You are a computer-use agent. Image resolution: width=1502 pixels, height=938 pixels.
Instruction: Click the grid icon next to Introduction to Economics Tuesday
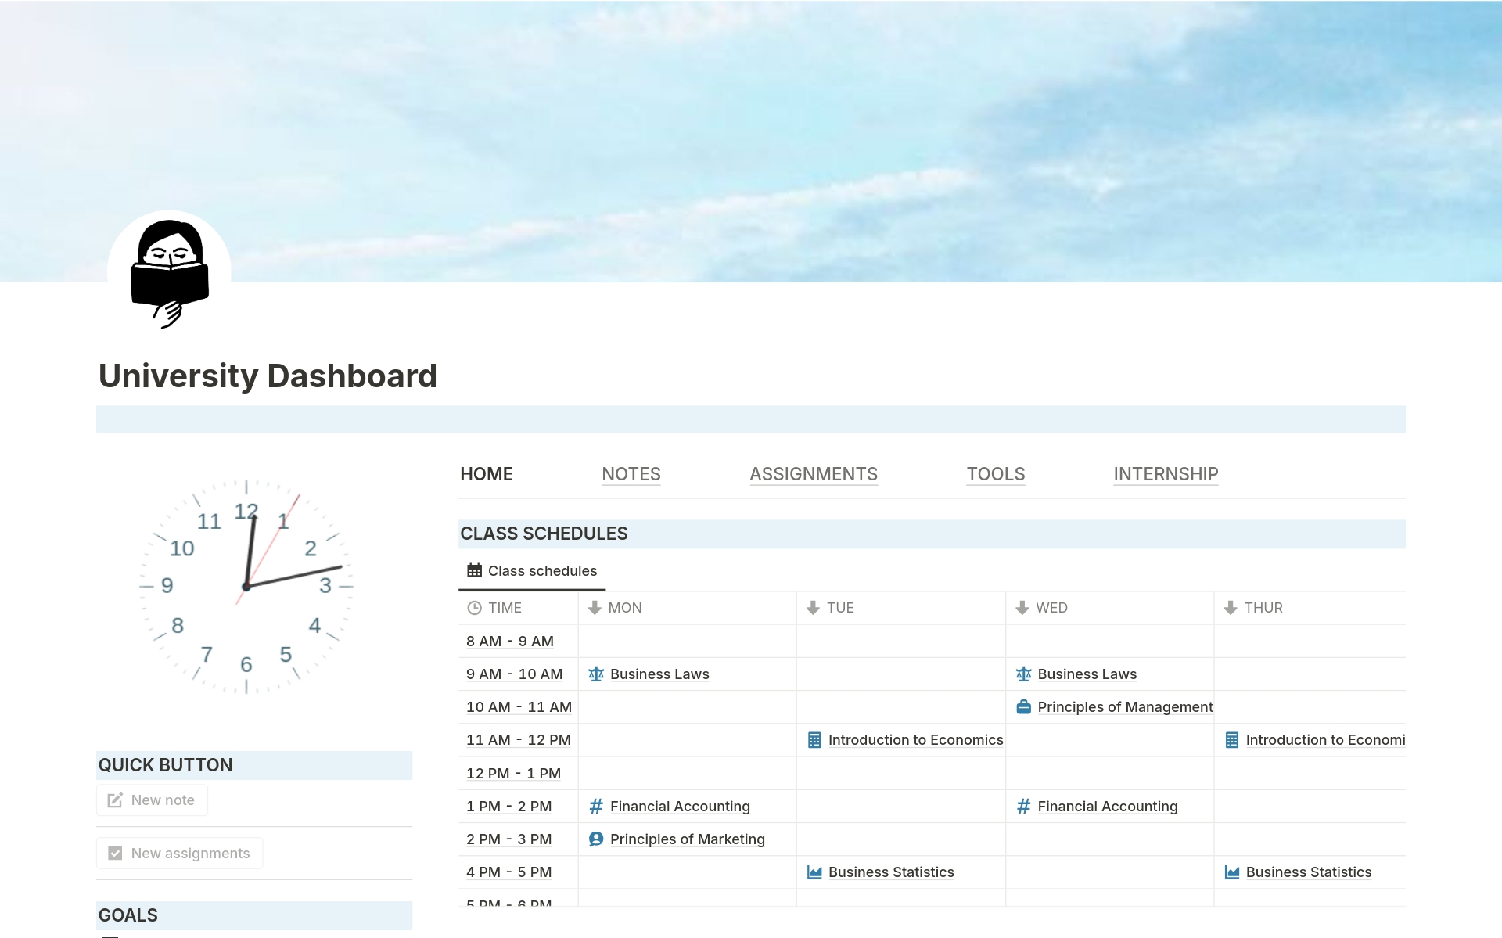pyautogui.click(x=814, y=740)
